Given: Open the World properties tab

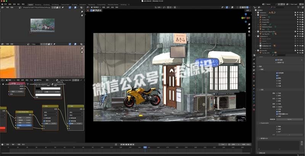Looking at the screenshot, I should (254, 76).
